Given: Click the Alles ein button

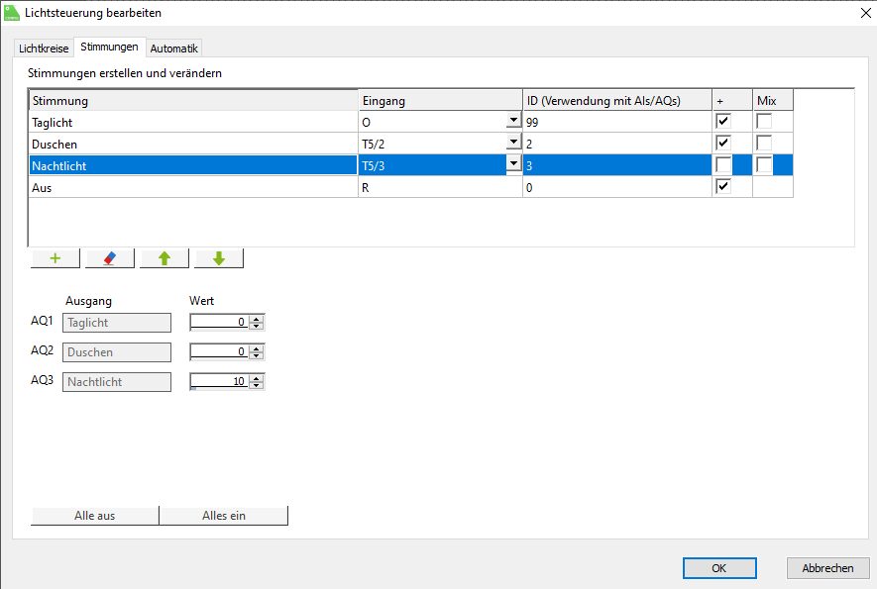Looking at the screenshot, I should coord(224,515).
